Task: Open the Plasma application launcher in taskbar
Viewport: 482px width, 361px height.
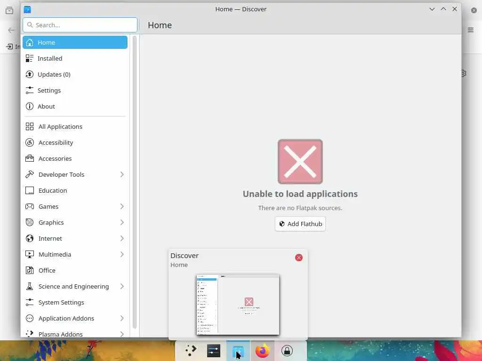Action: click(191, 351)
